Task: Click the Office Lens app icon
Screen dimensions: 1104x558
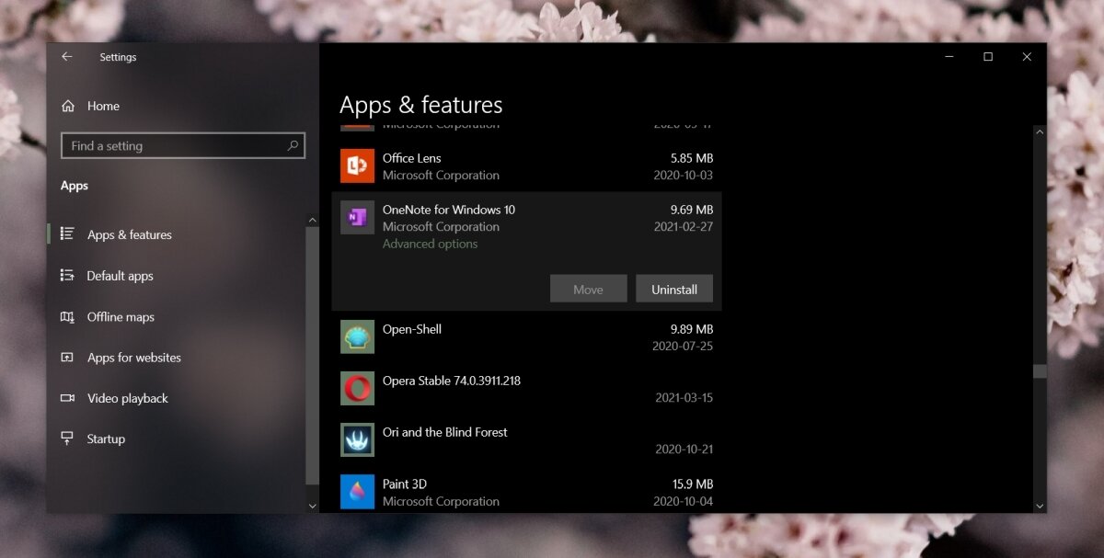Action: pos(357,165)
